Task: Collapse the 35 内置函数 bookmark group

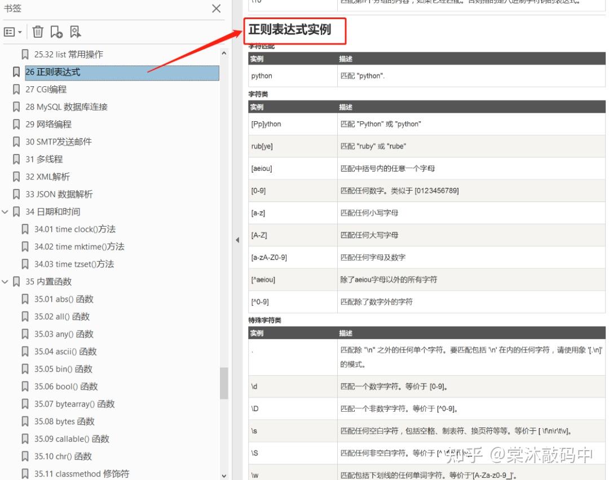Action: 5,281
